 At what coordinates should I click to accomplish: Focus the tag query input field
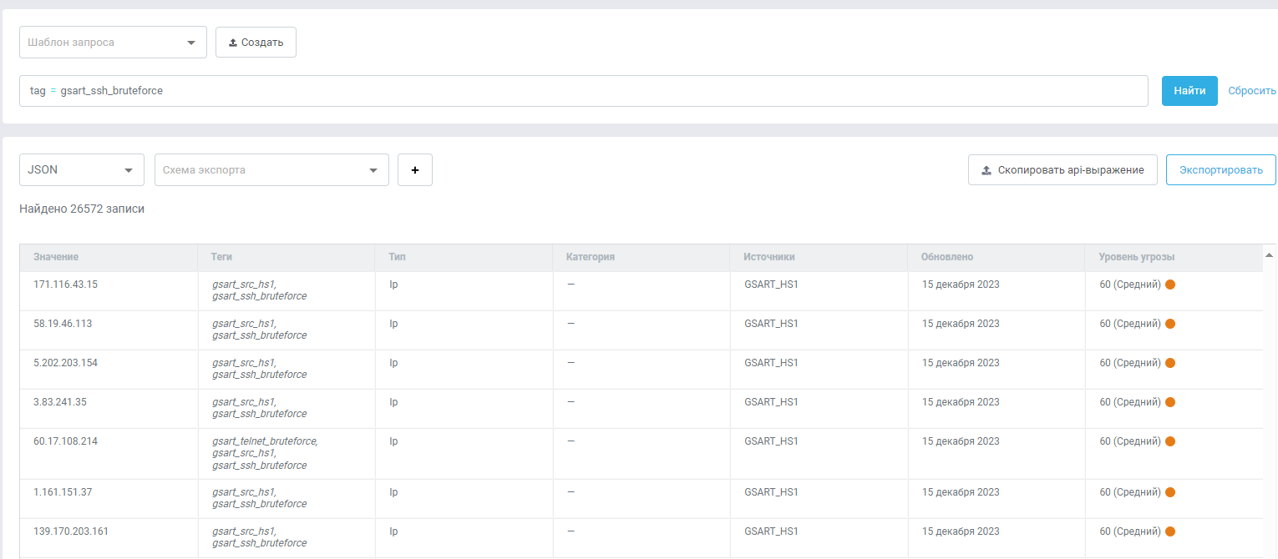click(585, 91)
